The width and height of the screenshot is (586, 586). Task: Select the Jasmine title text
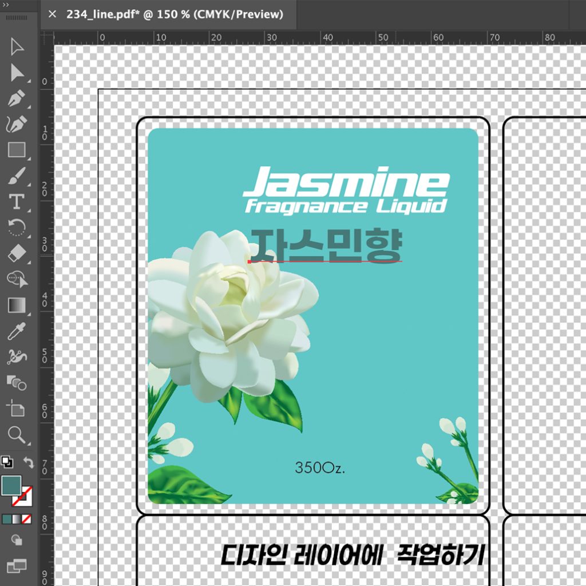tap(346, 181)
